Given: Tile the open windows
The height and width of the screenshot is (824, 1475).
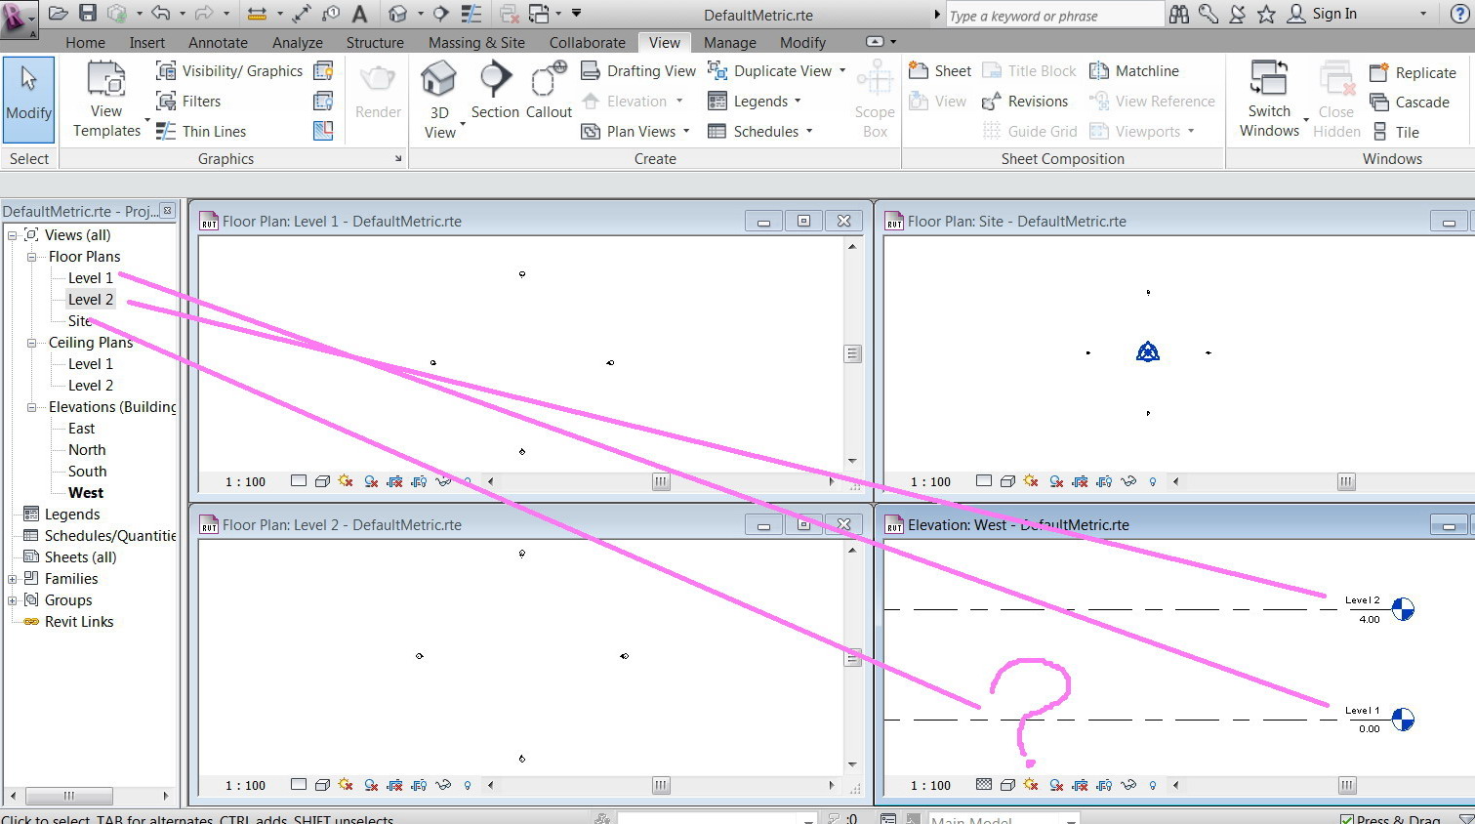Looking at the screenshot, I should pos(1395,133).
